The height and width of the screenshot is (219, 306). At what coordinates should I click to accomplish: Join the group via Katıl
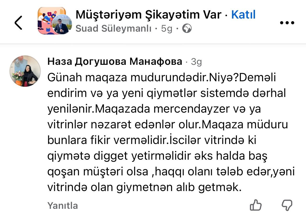tap(243, 15)
